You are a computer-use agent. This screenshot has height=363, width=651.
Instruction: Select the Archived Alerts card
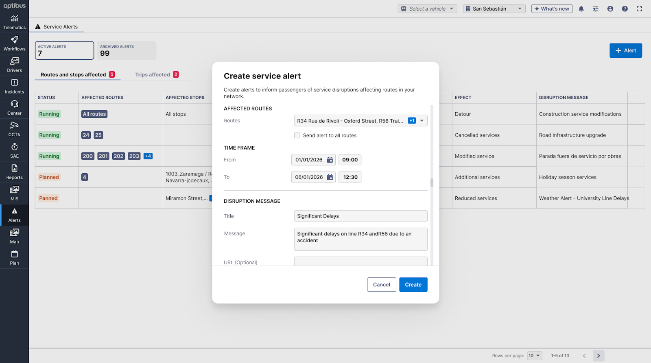pos(127,50)
